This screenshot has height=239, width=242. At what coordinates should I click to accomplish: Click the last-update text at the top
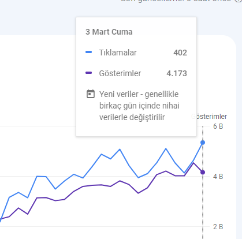[176, 1]
